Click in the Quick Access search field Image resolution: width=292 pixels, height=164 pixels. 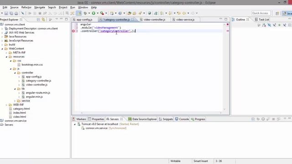[261, 13]
